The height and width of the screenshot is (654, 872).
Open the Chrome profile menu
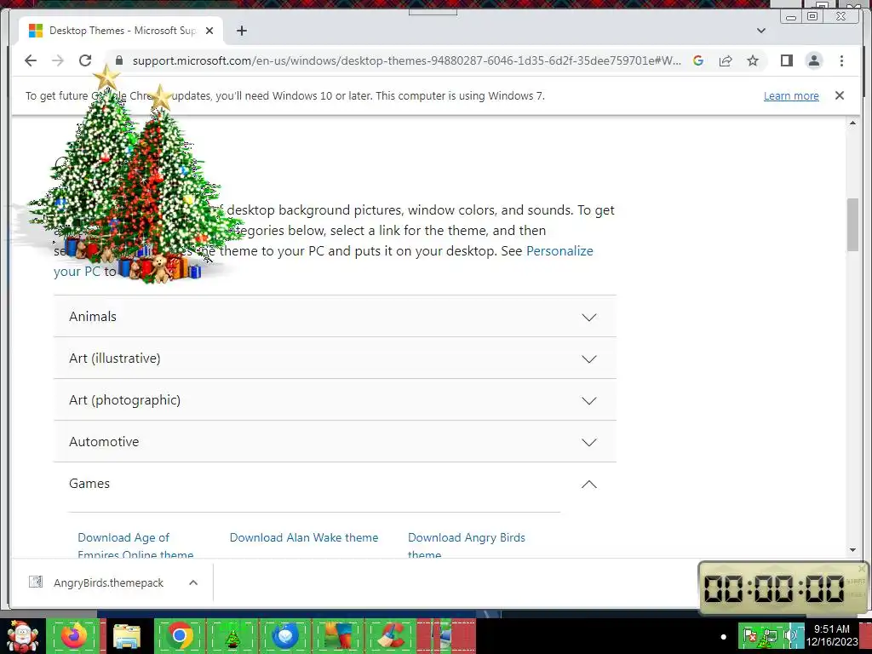[813, 60]
